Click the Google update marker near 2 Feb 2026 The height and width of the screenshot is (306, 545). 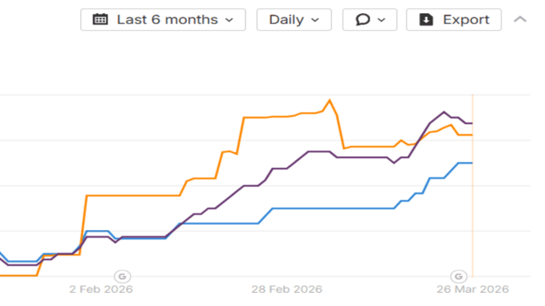tap(122, 276)
